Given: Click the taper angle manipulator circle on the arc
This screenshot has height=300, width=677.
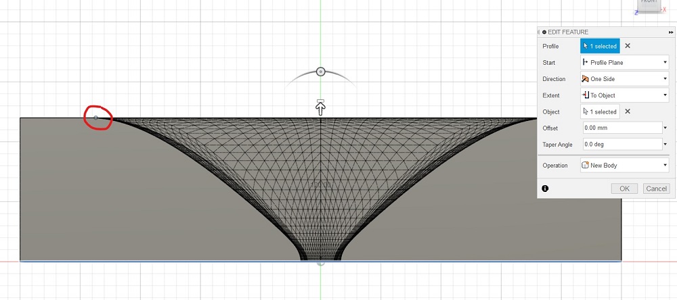Looking at the screenshot, I should click(320, 72).
